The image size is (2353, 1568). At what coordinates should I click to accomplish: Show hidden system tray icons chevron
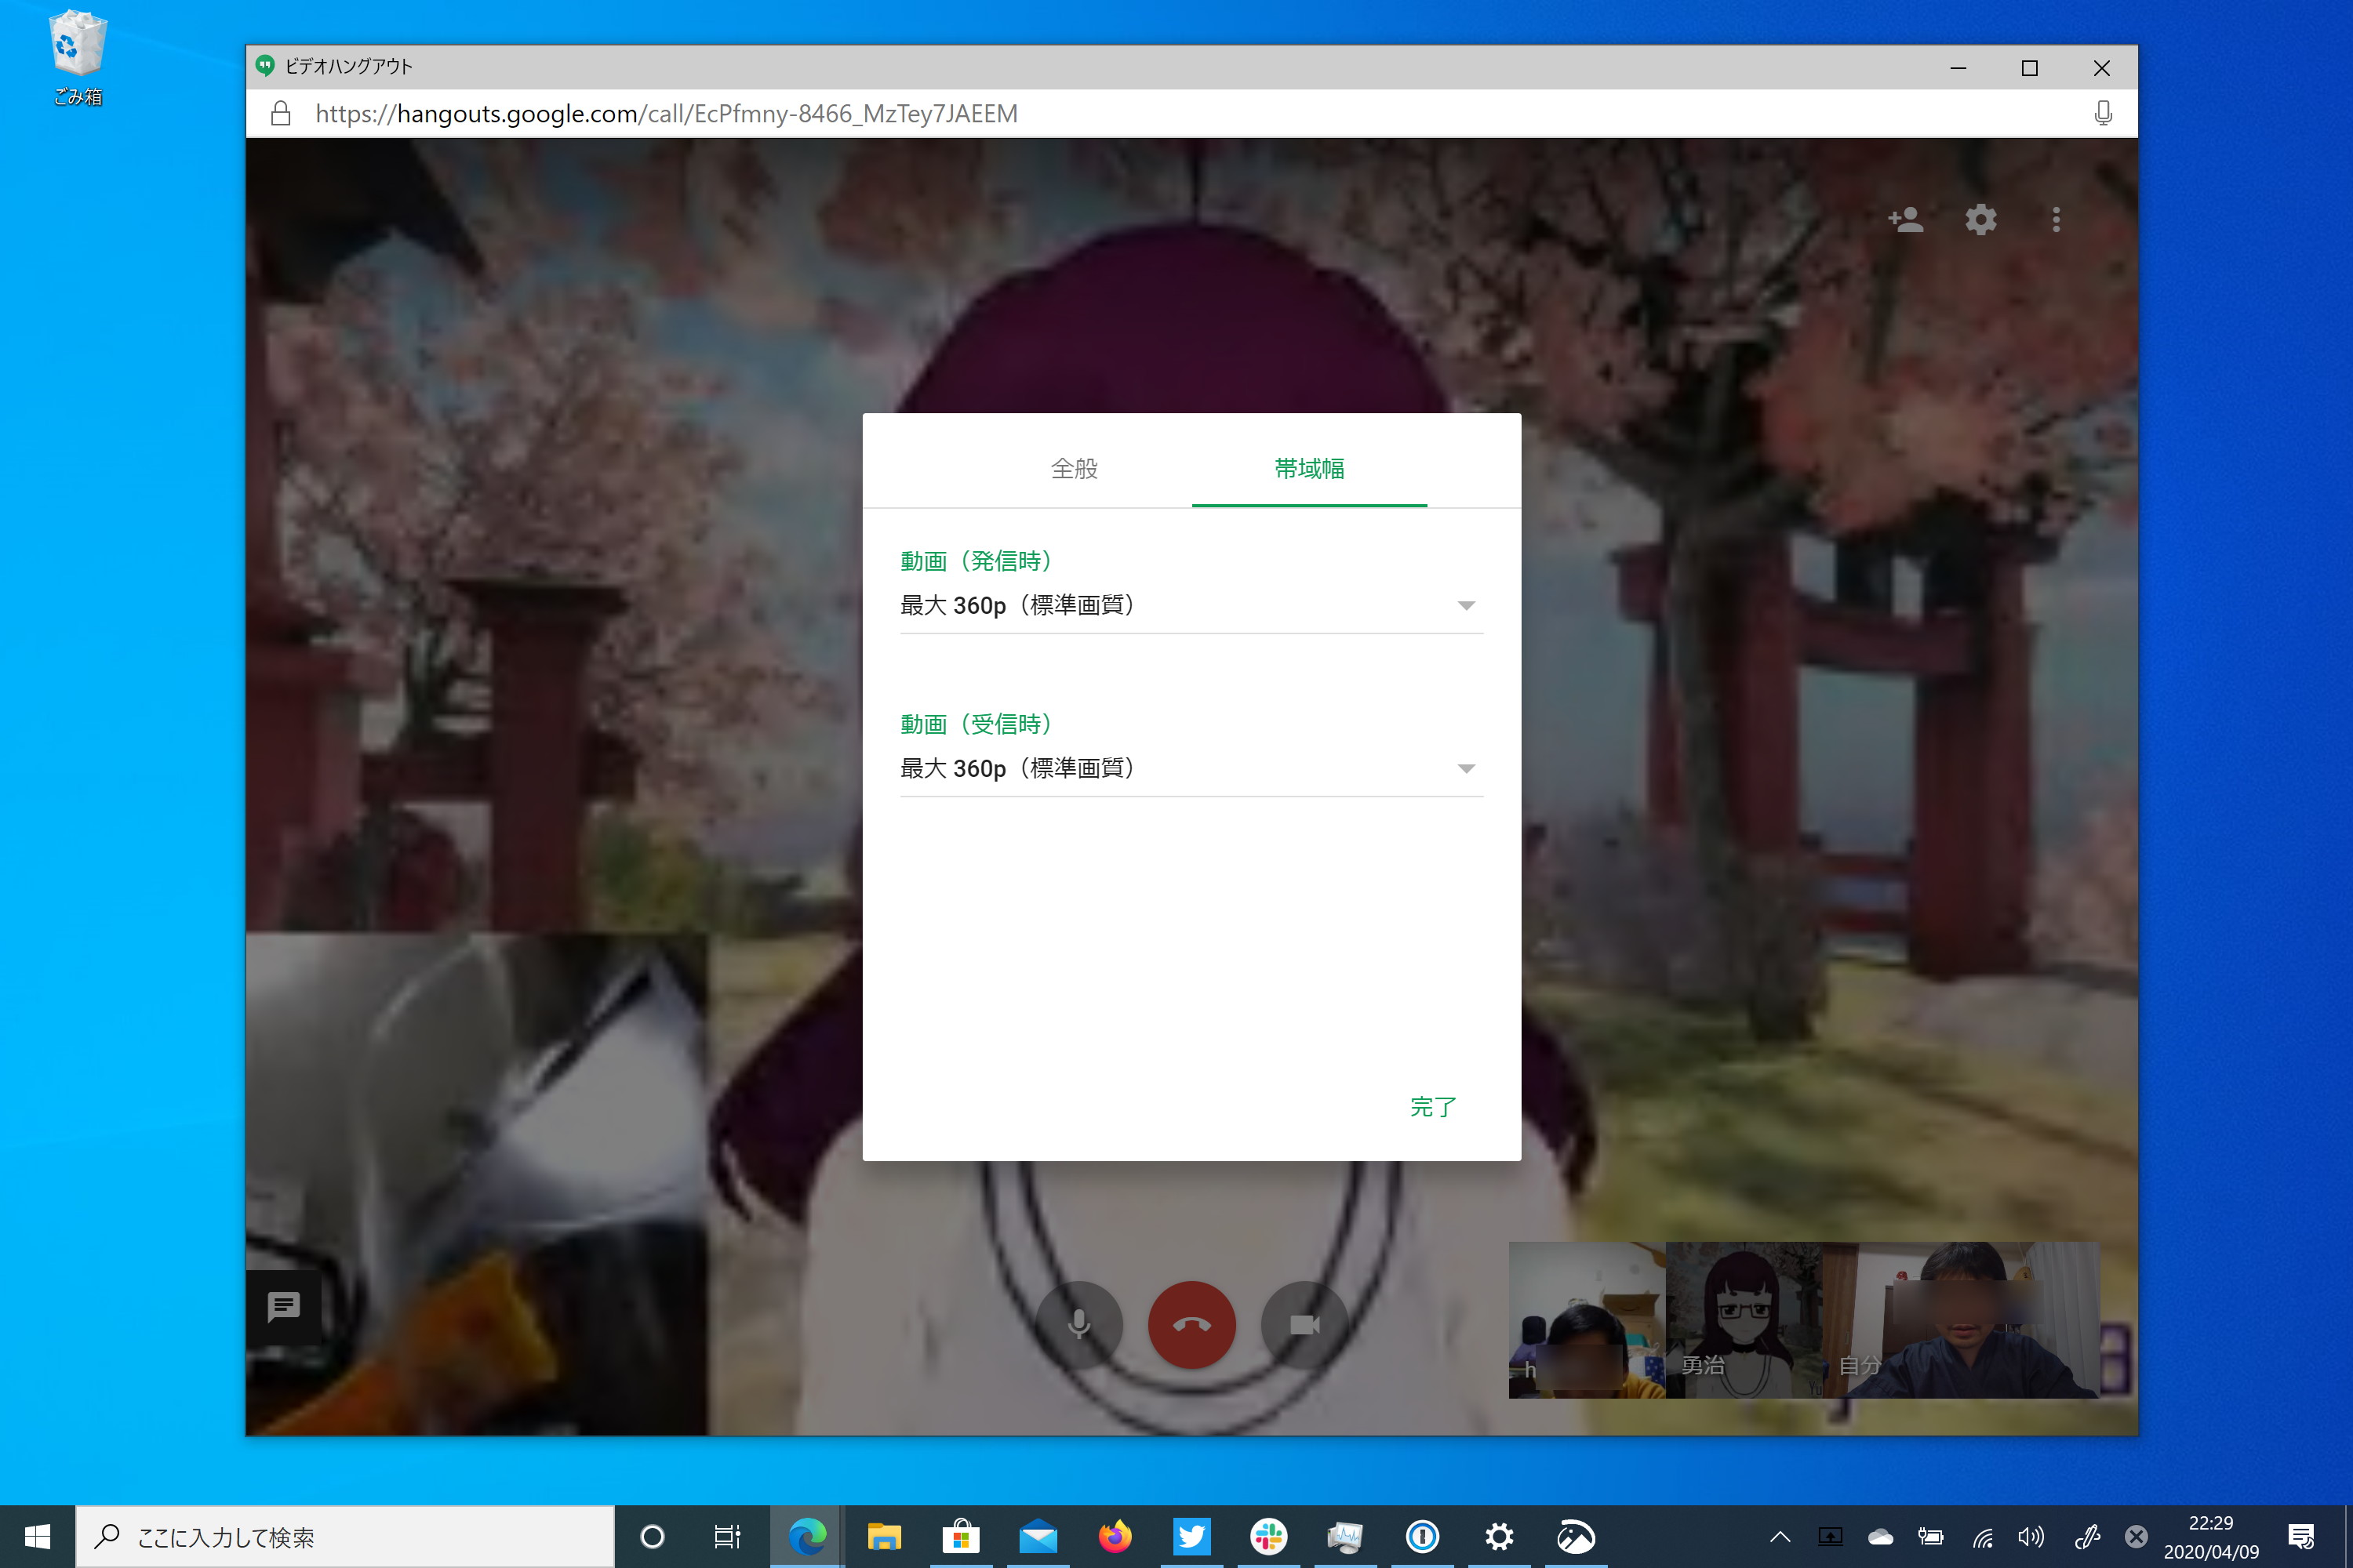coord(1780,1537)
